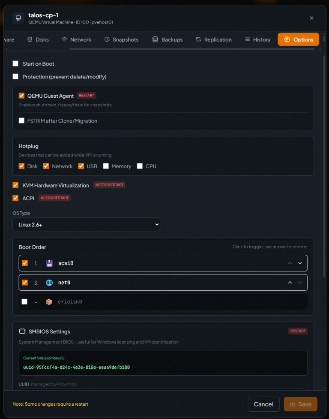Click the Cancel button
Image resolution: width=329 pixels, height=419 pixels.
click(x=263, y=404)
